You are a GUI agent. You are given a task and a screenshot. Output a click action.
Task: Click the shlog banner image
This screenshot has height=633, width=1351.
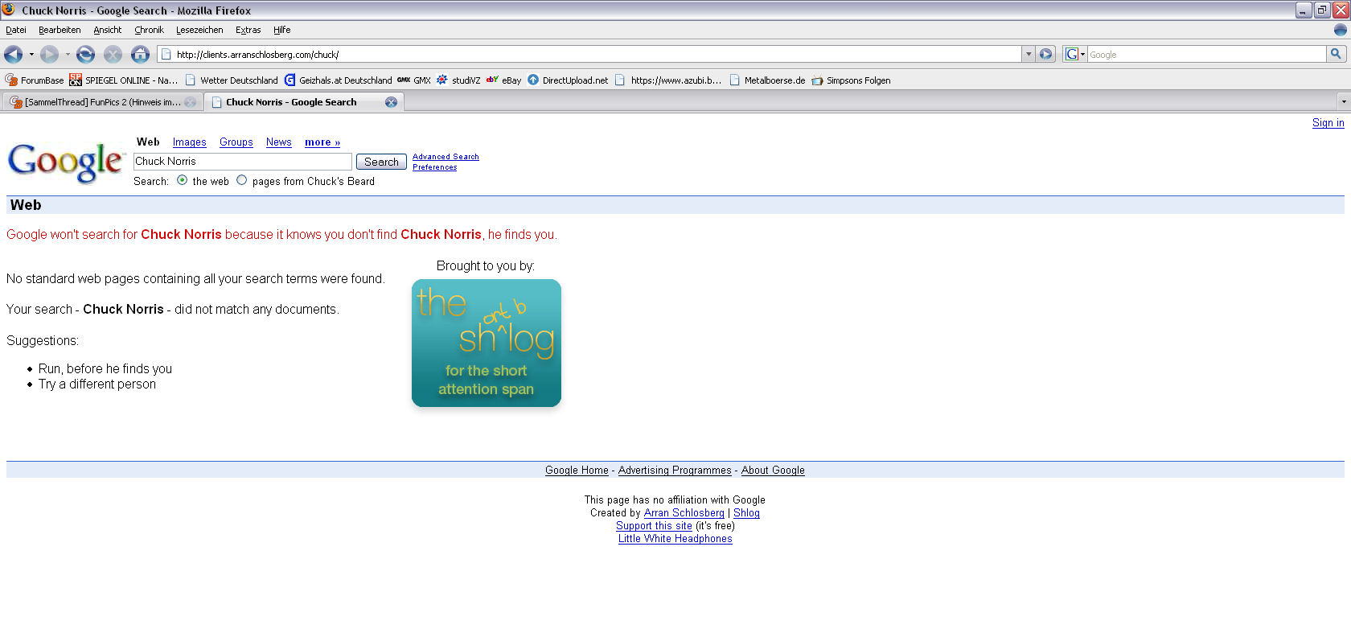pos(487,343)
